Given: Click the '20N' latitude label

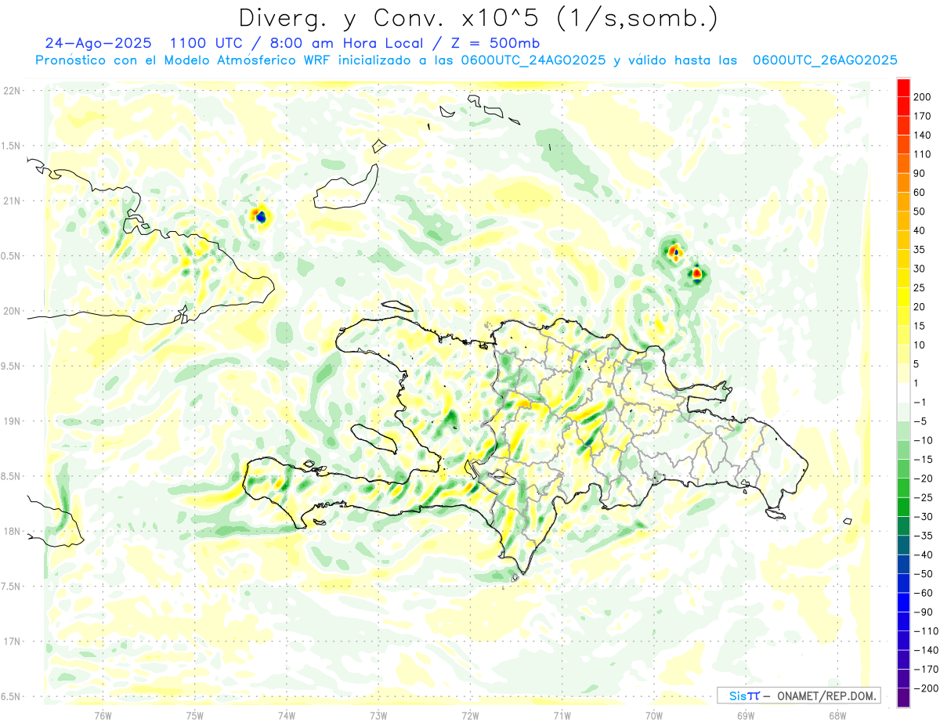Looking at the screenshot, I should click(x=12, y=311).
